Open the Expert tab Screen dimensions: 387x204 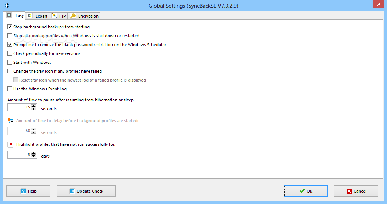[37, 16]
